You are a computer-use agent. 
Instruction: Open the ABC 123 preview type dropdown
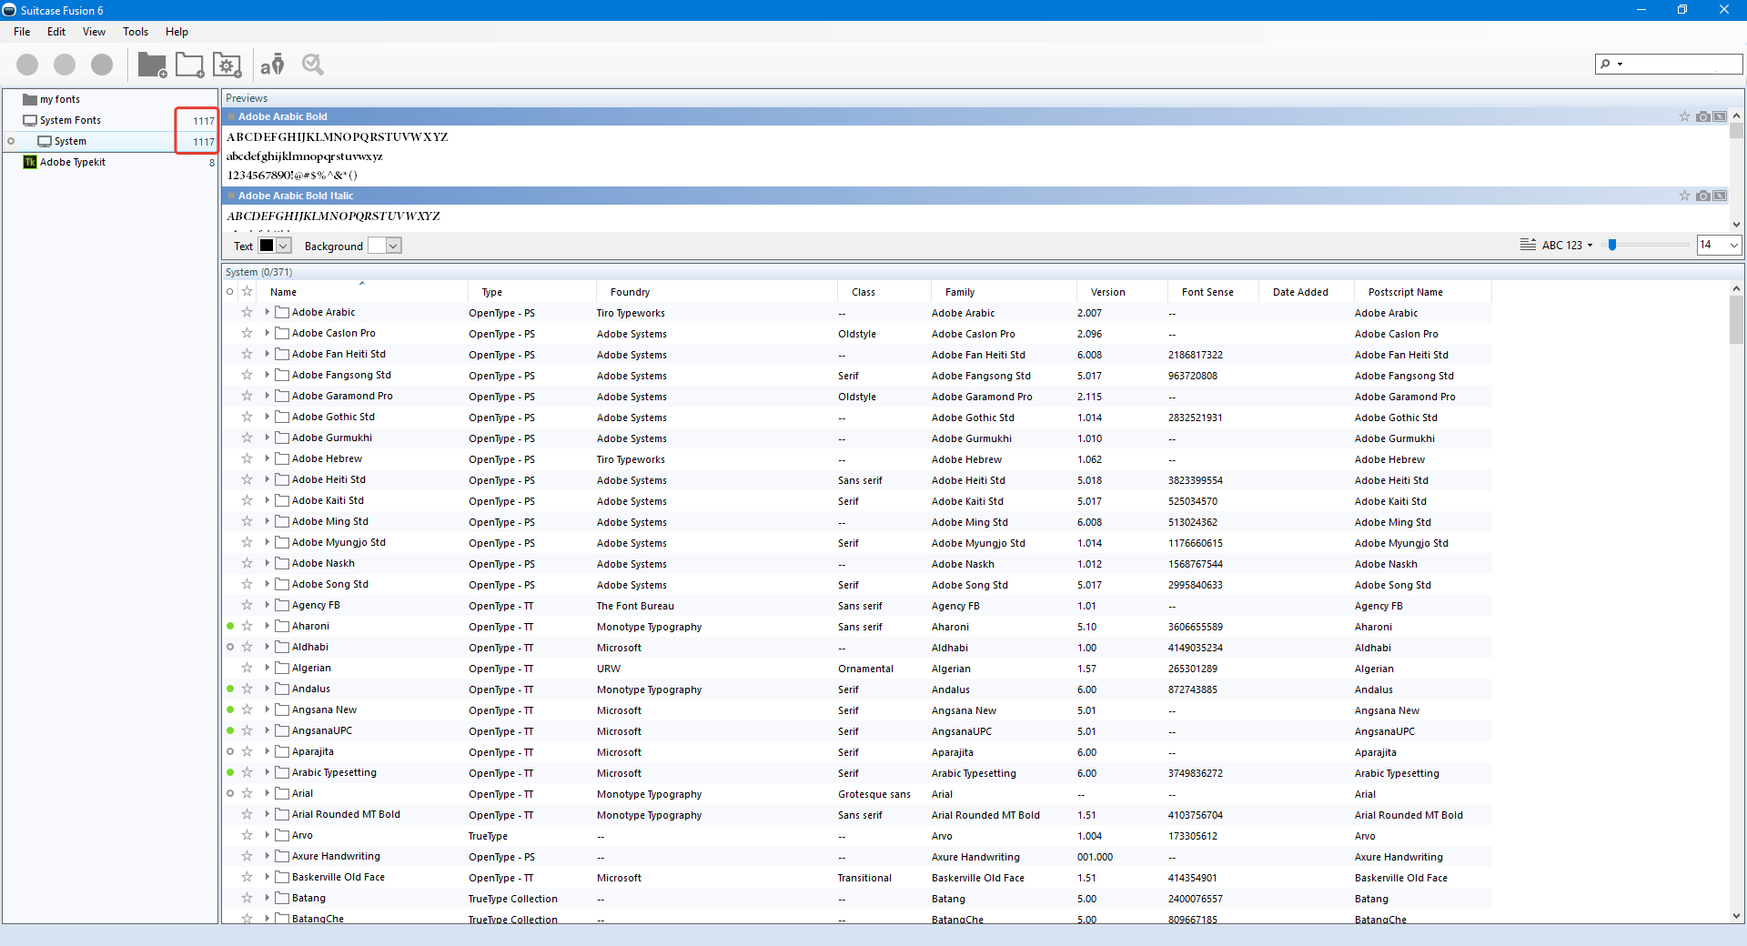click(x=1590, y=246)
